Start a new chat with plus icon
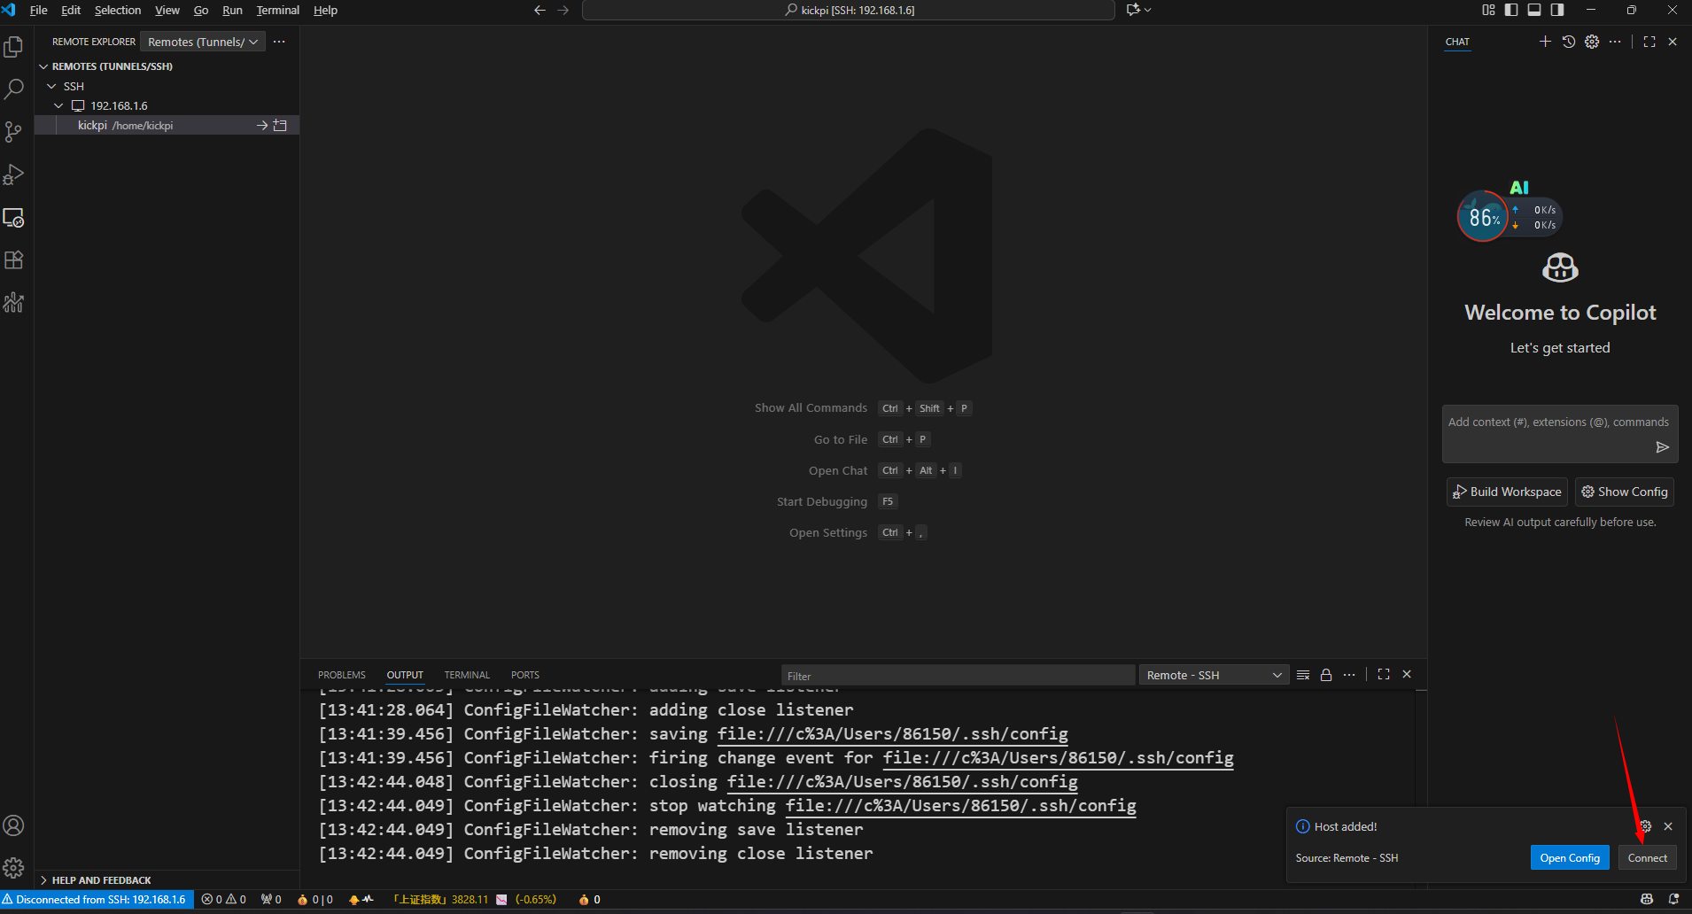The image size is (1692, 914). click(1545, 42)
